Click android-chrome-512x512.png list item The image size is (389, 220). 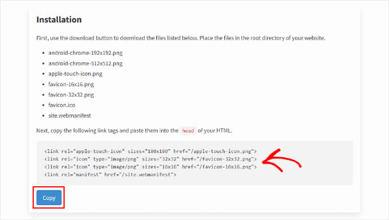tap(85, 63)
